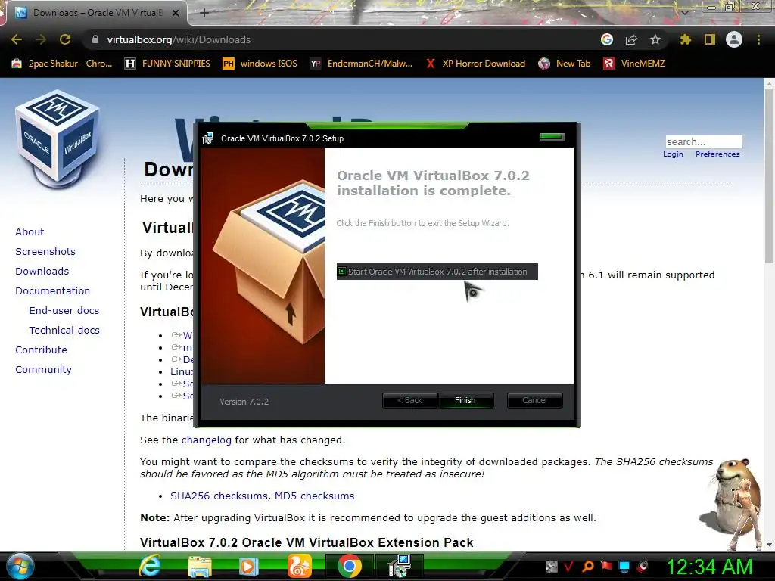
Task: Click Finish in the setup wizard
Action: (465, 400)
